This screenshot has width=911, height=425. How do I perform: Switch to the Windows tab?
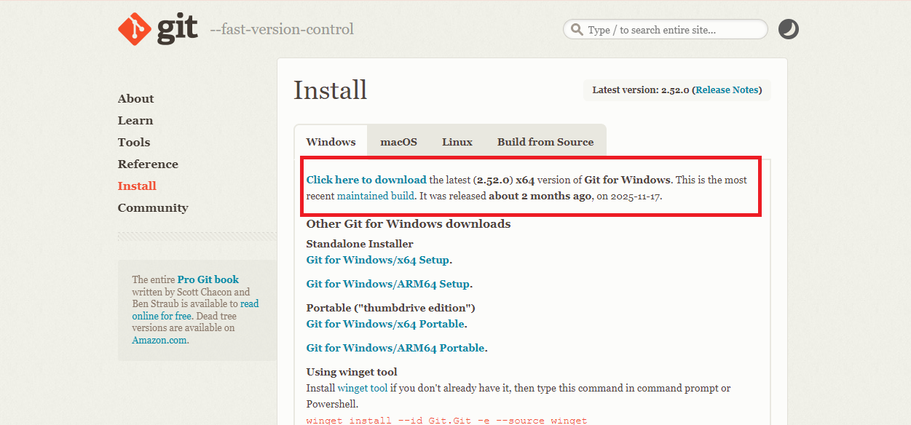[331, 142]
